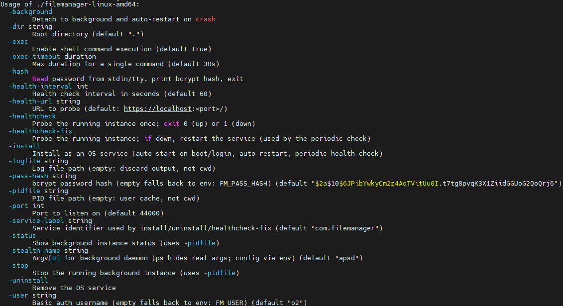This screenshot has height=306, width=563.
Task: Click the "-stop" flag name
Action: 18,266
